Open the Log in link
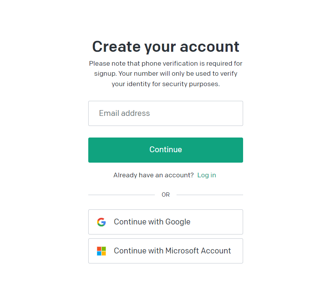The width and height of the screenshot is (336, 299). click(x=207, y=175)
